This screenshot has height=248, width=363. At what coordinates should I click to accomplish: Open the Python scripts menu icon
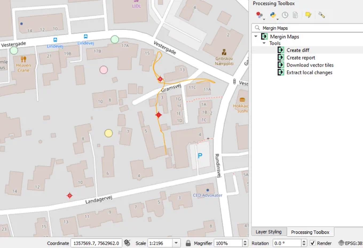coord(273,15)
